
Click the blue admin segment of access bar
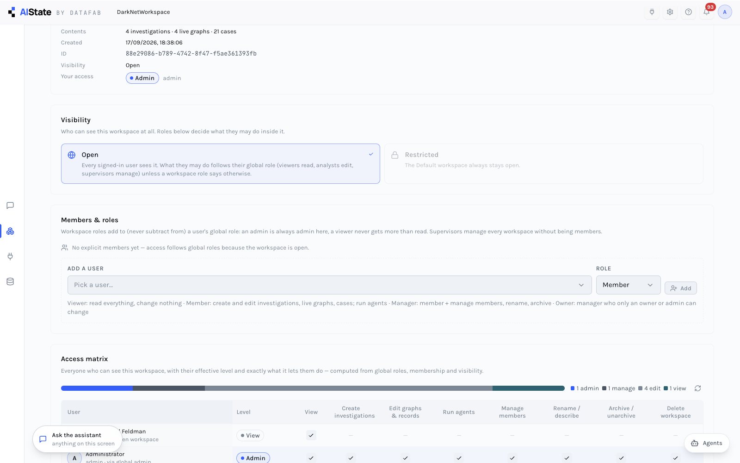click(97, 388)
